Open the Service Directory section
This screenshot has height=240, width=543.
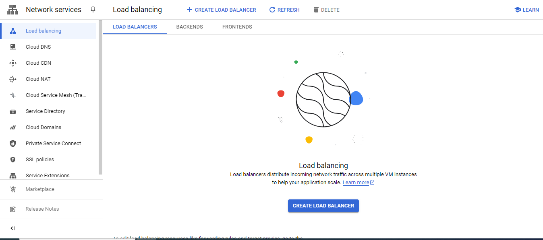[x=45, y=111]
